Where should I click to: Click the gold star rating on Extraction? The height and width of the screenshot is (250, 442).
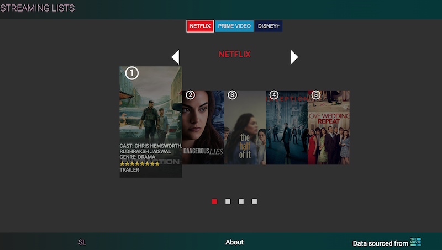point(140,163)
